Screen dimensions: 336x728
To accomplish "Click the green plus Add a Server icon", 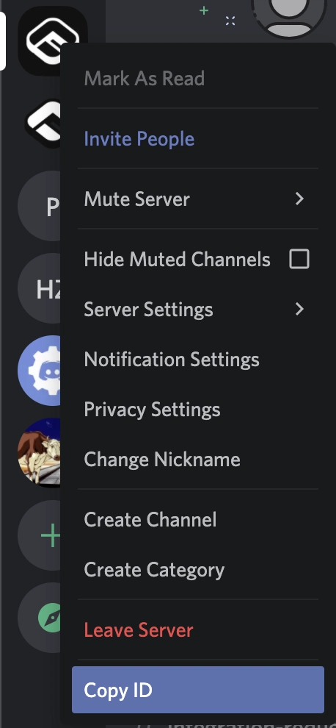I will pyautogui.click(x=39, y=535).
